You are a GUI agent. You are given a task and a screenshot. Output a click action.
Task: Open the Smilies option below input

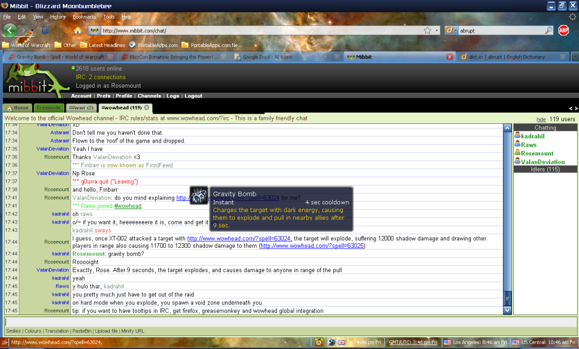13,331
